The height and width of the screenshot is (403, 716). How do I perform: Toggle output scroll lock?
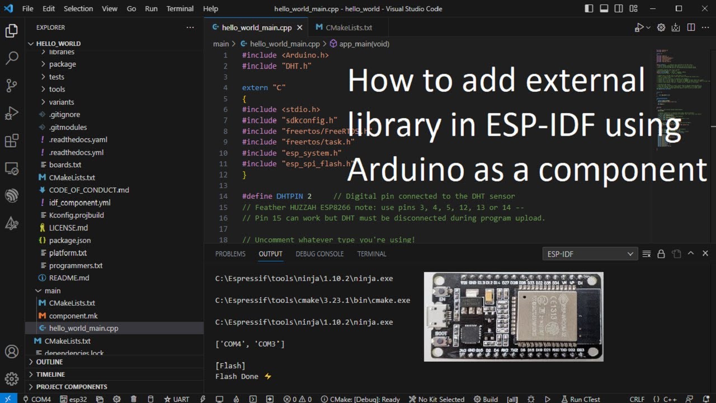[661, 254]
